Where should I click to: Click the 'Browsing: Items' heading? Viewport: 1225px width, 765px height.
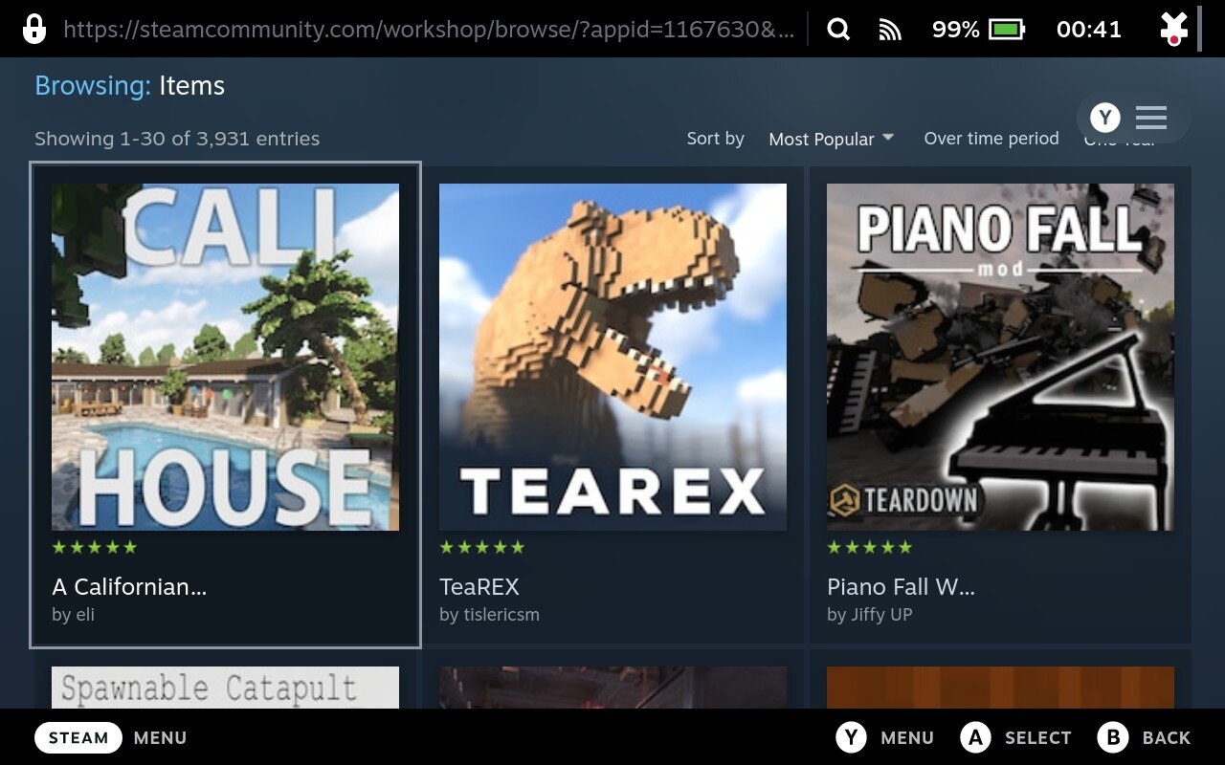[130, 86]
